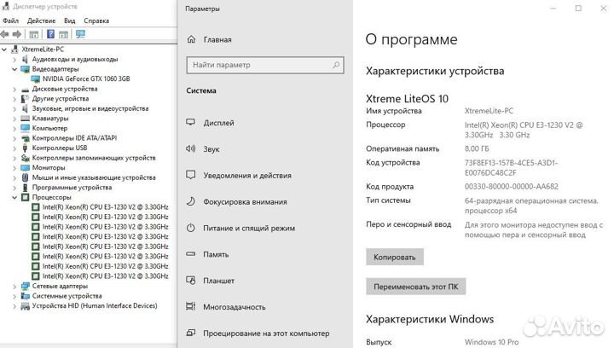
Task: Click the Projecting to this PC icon
Action: pyautogui.click(x=191, y=333)
